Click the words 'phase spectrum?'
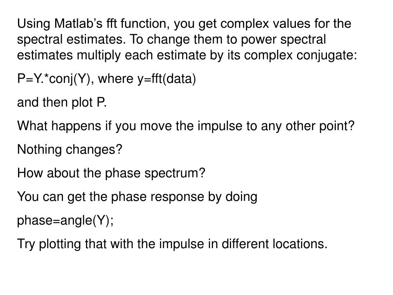This screenshot has width=393, height=295. 155,173
